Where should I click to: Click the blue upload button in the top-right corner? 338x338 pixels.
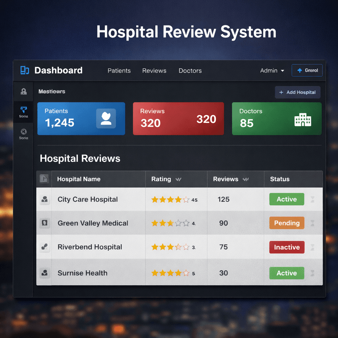[307, 70]
